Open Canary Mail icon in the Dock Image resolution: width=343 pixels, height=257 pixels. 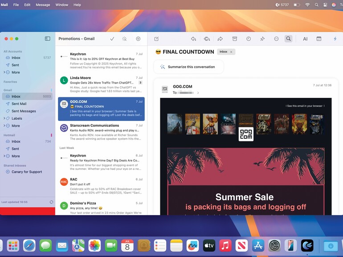(x=307, y=245)
